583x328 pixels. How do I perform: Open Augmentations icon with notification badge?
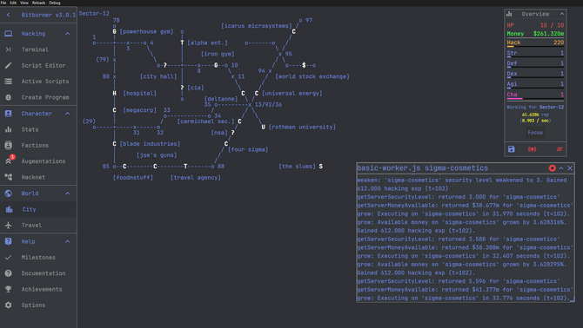9,161
